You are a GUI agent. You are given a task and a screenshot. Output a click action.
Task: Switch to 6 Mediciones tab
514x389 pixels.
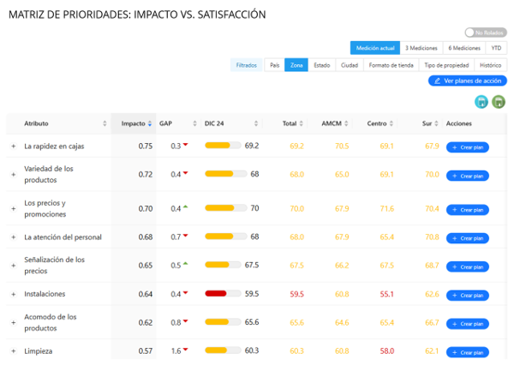[x=464, y=48]
